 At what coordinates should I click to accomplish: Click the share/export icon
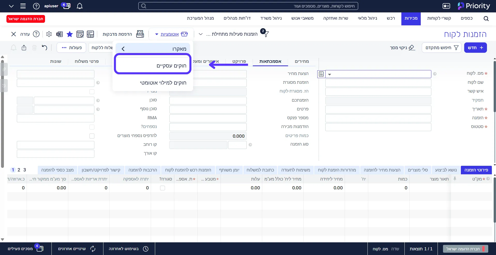click(24, 48)
